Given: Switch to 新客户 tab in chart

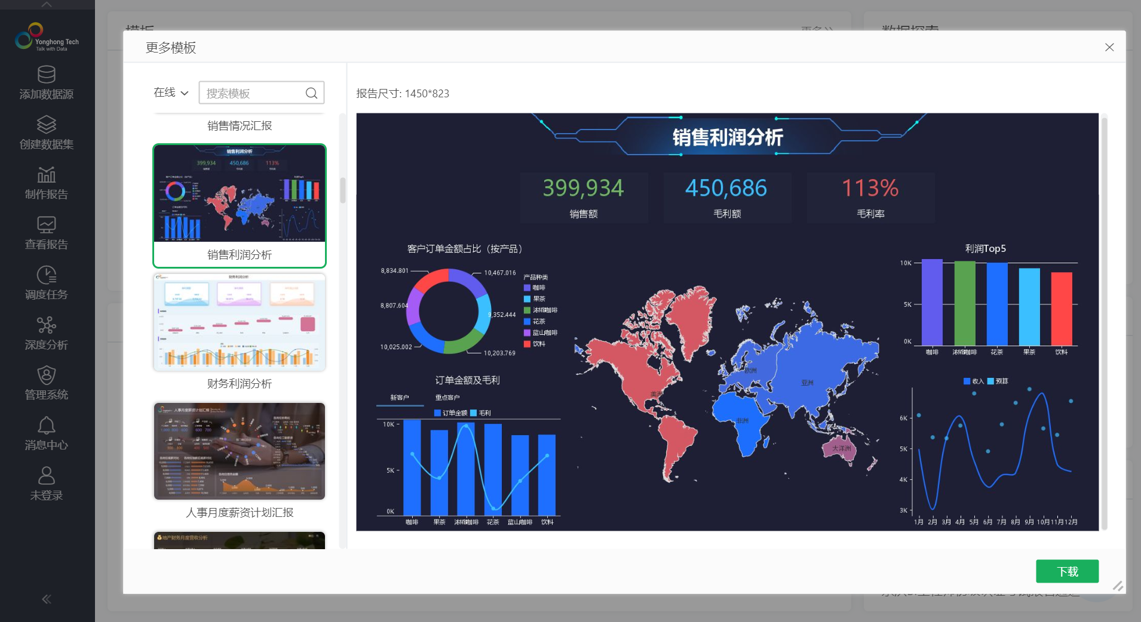Looking at the screenshot, I should point(400,398).
